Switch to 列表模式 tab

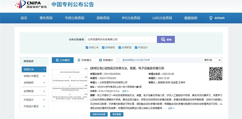(x=84, y=60)
